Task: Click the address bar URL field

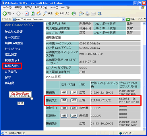Action: [69, 20]
